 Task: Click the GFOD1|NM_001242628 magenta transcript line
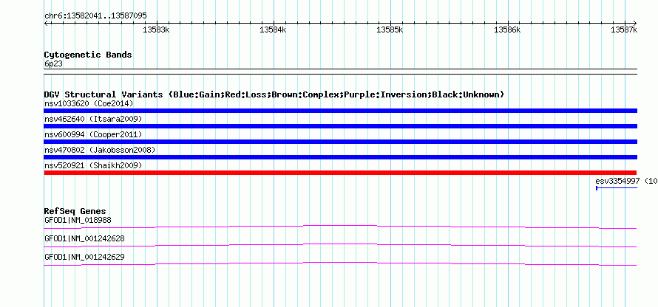pyautogui.click(x=340, y=245)
